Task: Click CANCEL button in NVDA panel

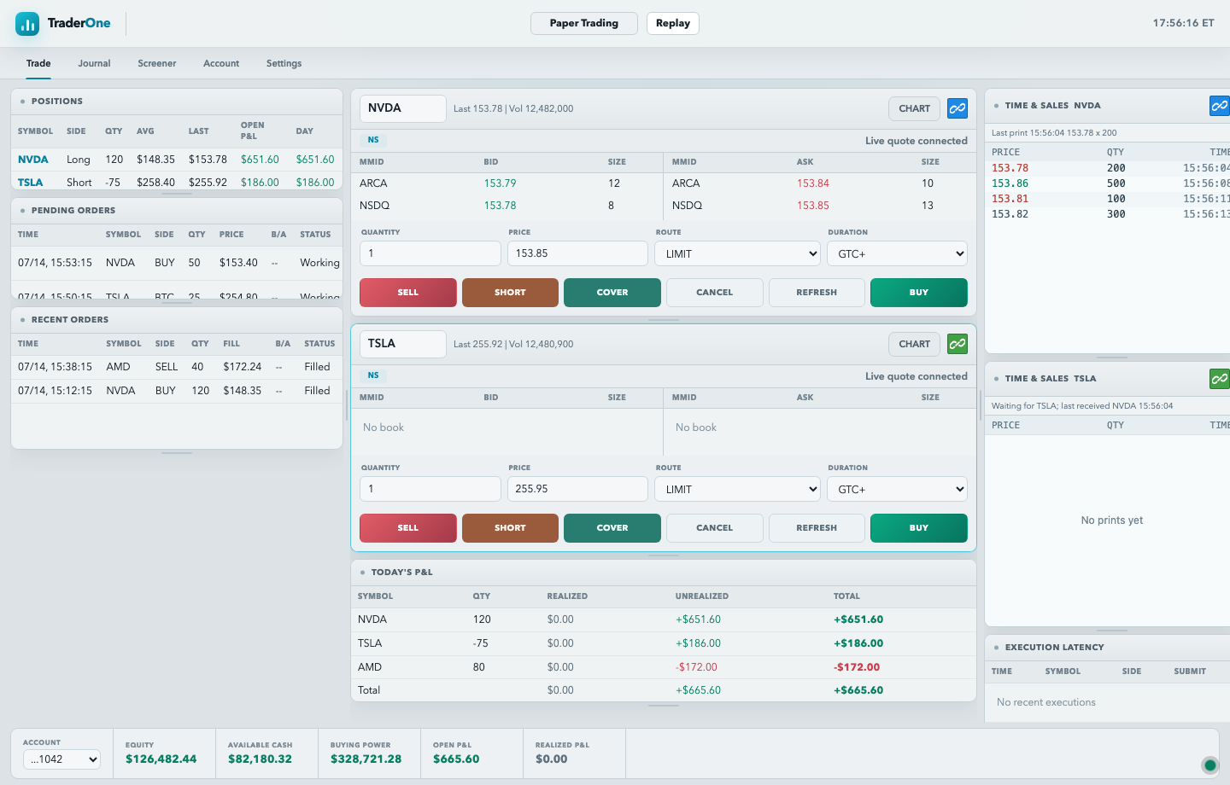Action: coord(715,293)
